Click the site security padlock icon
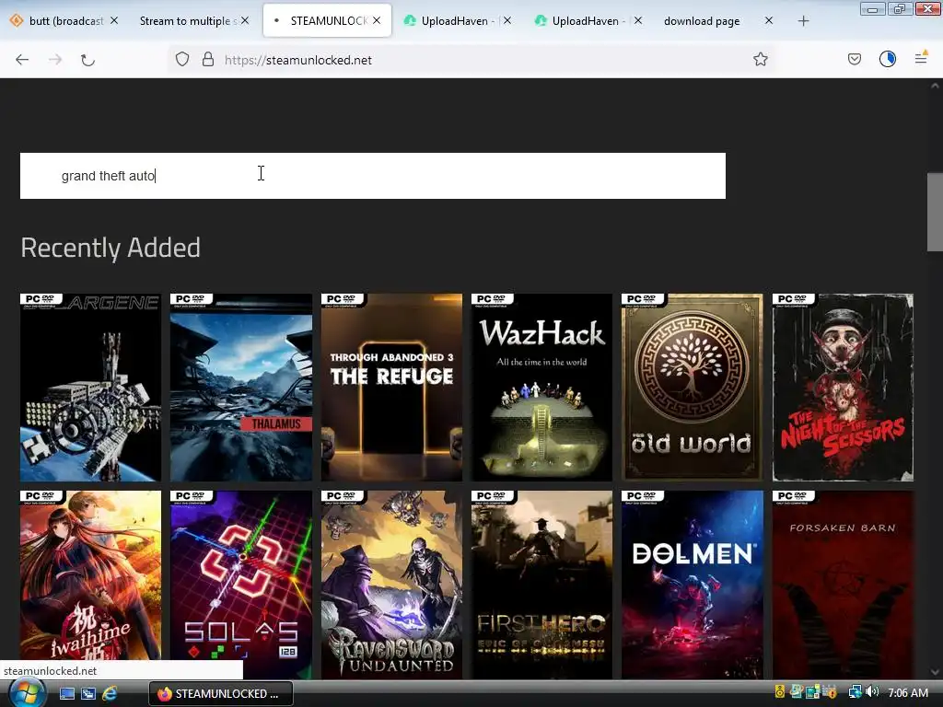 pyautogui.click(x=208, y=60)
